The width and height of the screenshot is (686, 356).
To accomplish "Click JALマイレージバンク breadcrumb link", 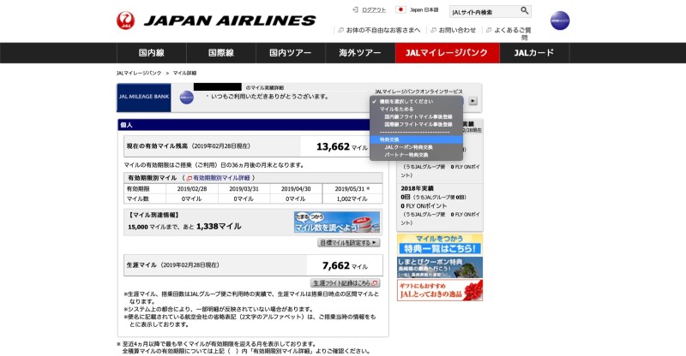I will [139, 73].
